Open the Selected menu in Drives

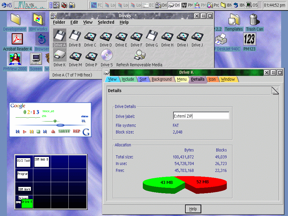point(106,22)
